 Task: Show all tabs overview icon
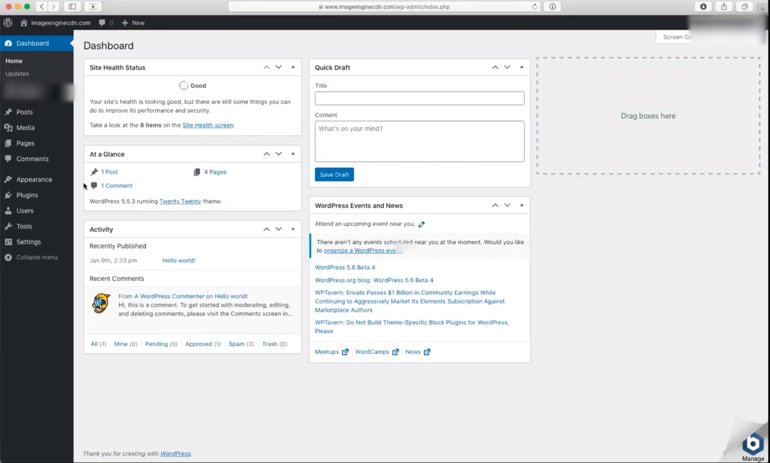click(x=745, y=6)
